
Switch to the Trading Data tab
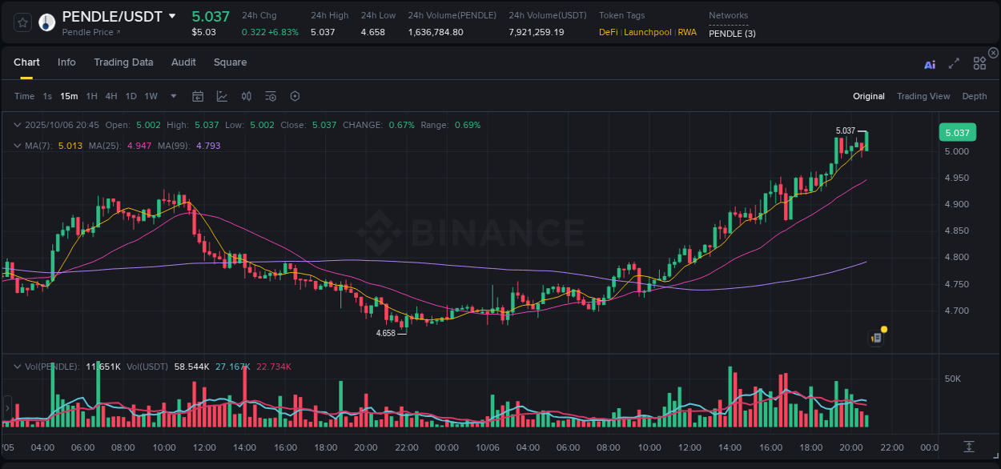[123, 62]
